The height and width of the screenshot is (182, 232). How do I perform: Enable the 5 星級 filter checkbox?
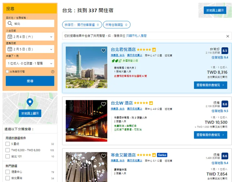8,144
